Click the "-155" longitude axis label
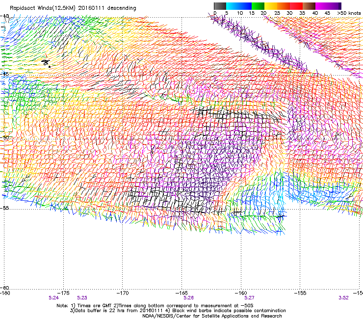Viewport: 363px width, 319px height. click(x=300, y=293)
